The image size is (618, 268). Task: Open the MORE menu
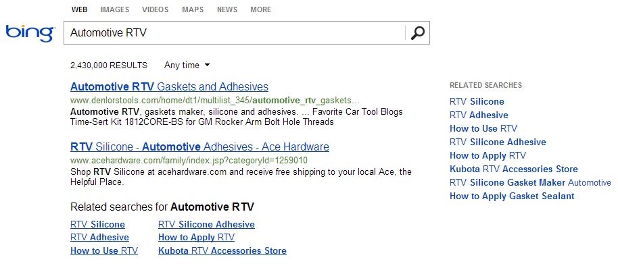click(260, 9)
